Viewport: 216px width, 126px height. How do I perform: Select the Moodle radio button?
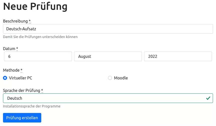(x=110, y=78)
